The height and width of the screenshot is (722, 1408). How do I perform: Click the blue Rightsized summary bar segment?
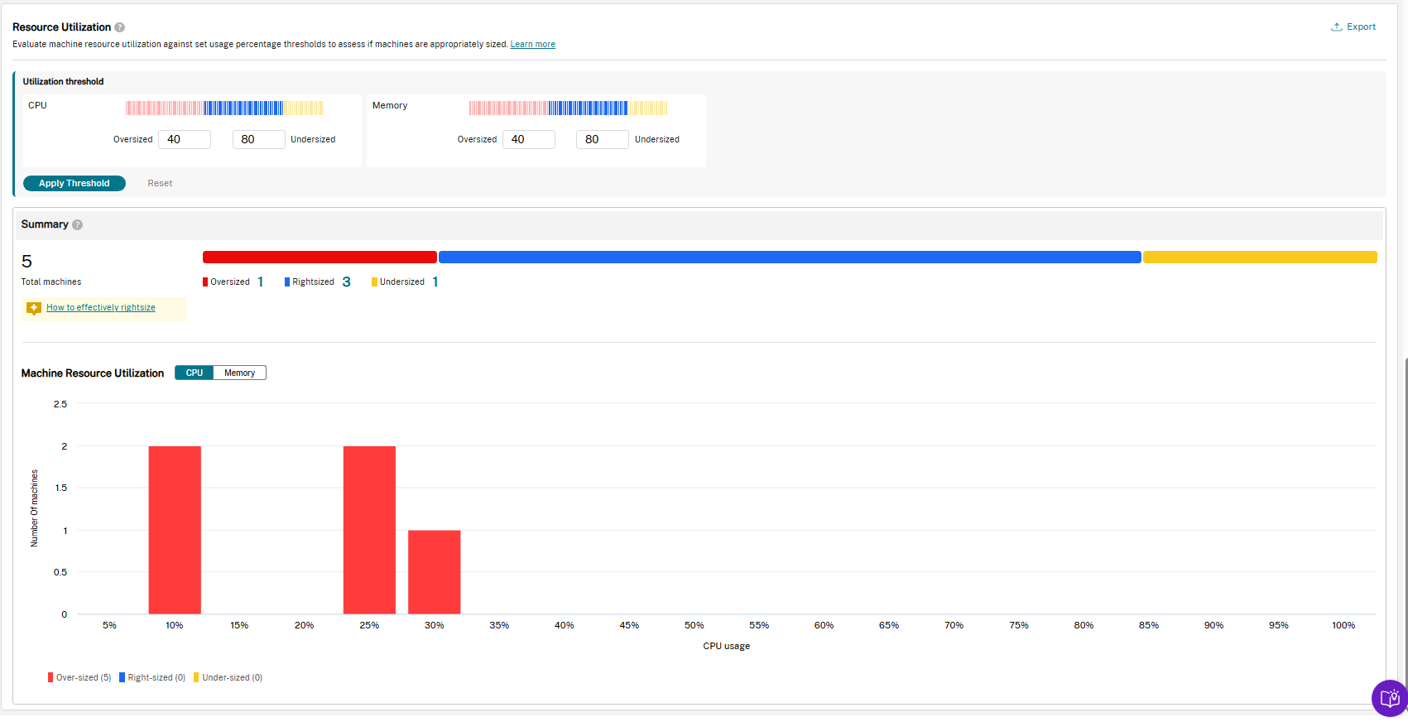790,258
